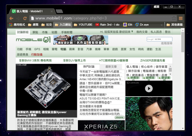Screen dimensions: 192x136
Task: Open the Dr.eye bookmark
Action: tap(142, 25)
